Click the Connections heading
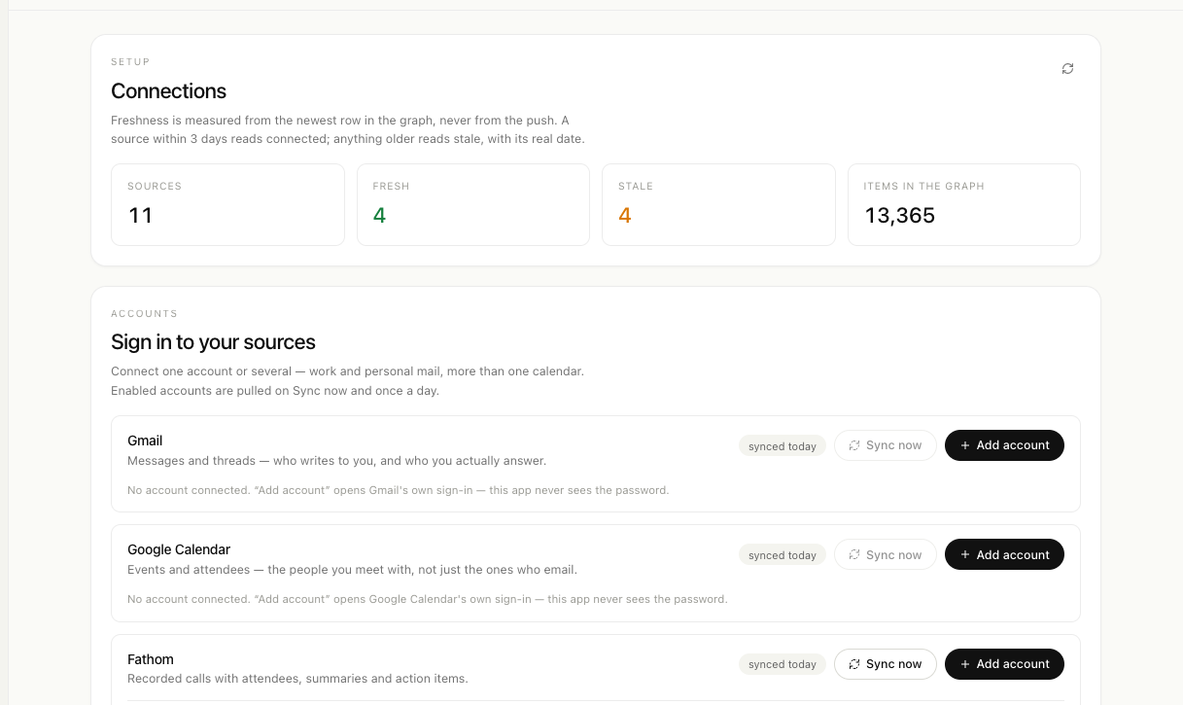1183x705 pixels. pyautogui.click(x=168, y=91)
